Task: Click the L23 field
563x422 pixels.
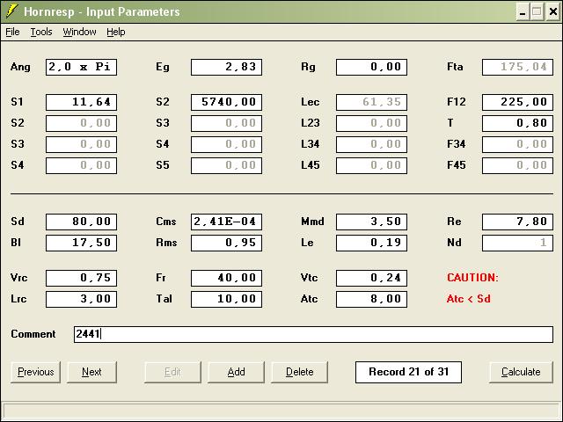Action: [x=371, y=123]
